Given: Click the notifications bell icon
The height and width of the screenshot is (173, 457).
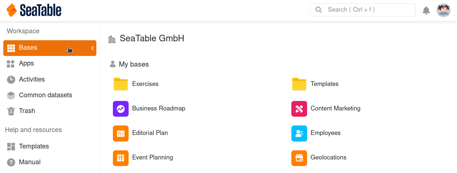Looking at the screenshot, I should tap(426, 11).
